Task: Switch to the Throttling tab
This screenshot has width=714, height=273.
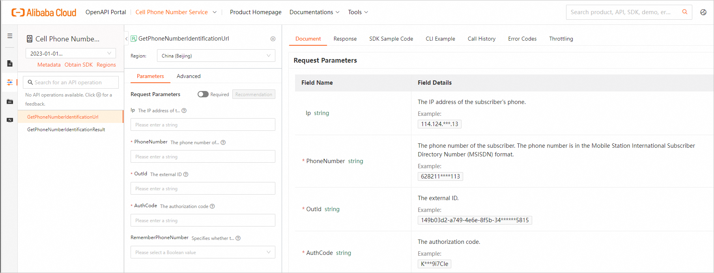Action: [x=561, y=39]
